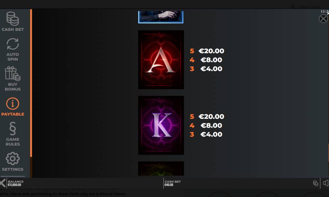Close the paytable with the X circle
329x197 pixels.
[323, 19]
